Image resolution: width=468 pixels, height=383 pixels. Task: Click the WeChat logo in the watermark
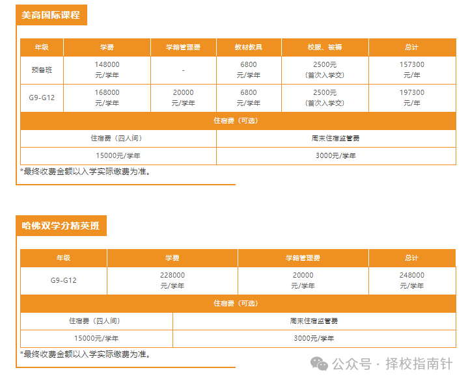click(x=319, y=364)
